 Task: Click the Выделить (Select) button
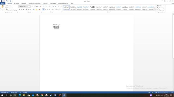pos(161,10)
